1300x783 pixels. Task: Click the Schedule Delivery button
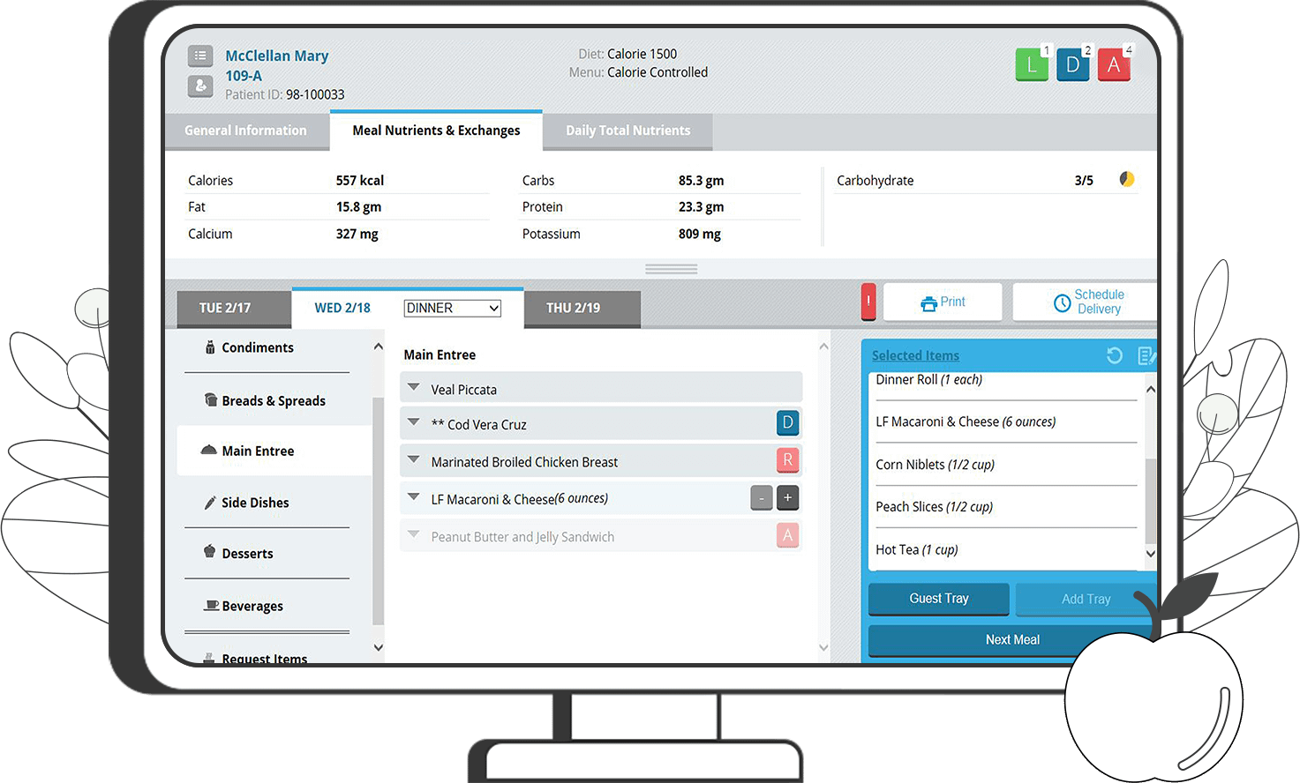(1087, 302)
